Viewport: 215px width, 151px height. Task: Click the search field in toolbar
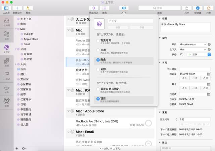point(160,8)
